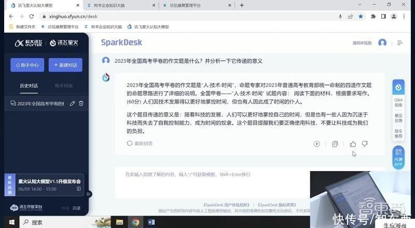Go forward in browser history
Image resolution: width=415 pixels, height=228 pixels.
pos(21,17)
